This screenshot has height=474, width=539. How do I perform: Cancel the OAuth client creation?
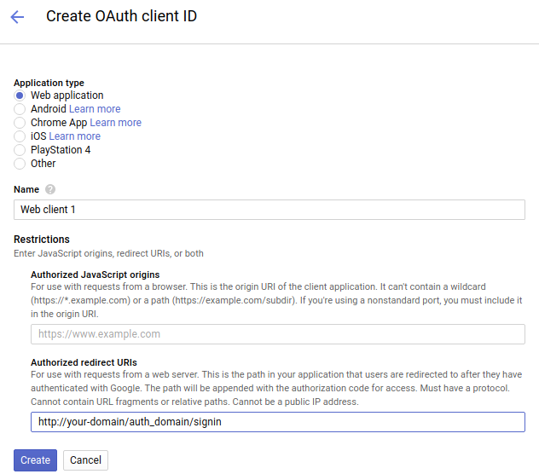pyautogui.click(x=85, y=460)
